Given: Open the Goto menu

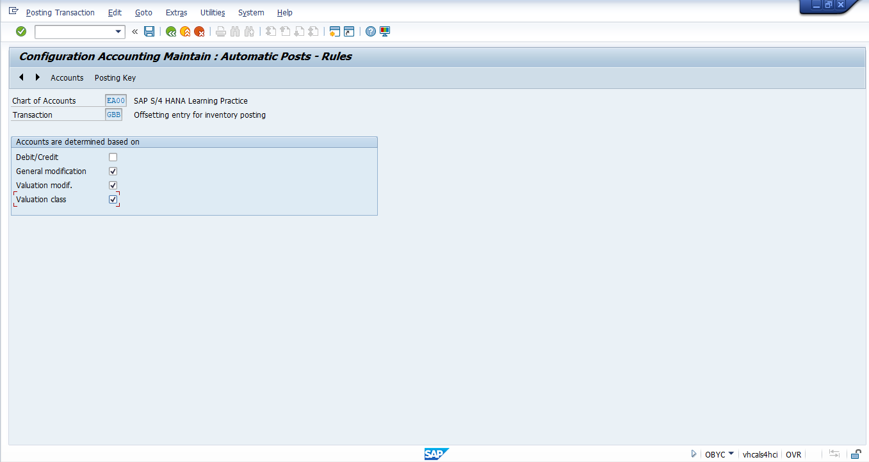Looking at the screenshot, I should [143, 13].
